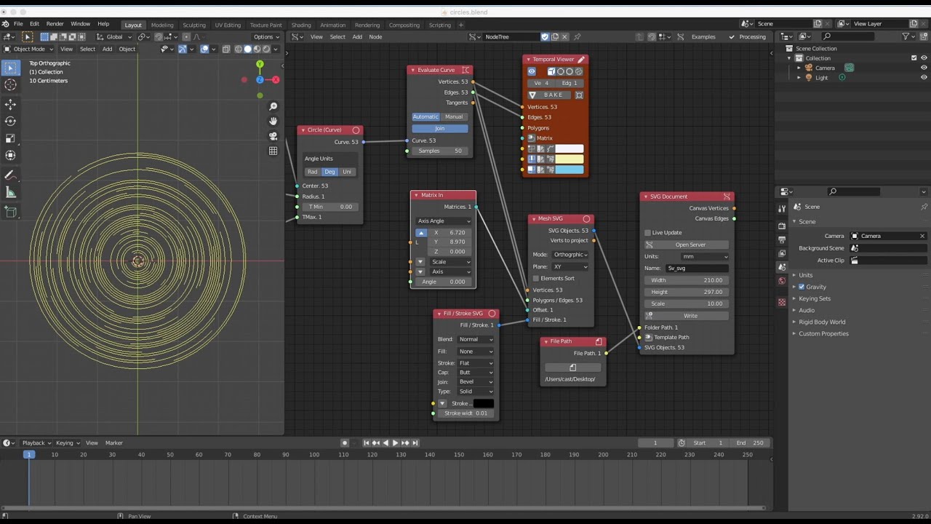Viewport: 931px width, 524px height.
Task: Hide the Light object in outliner
Action: point(924,77)
